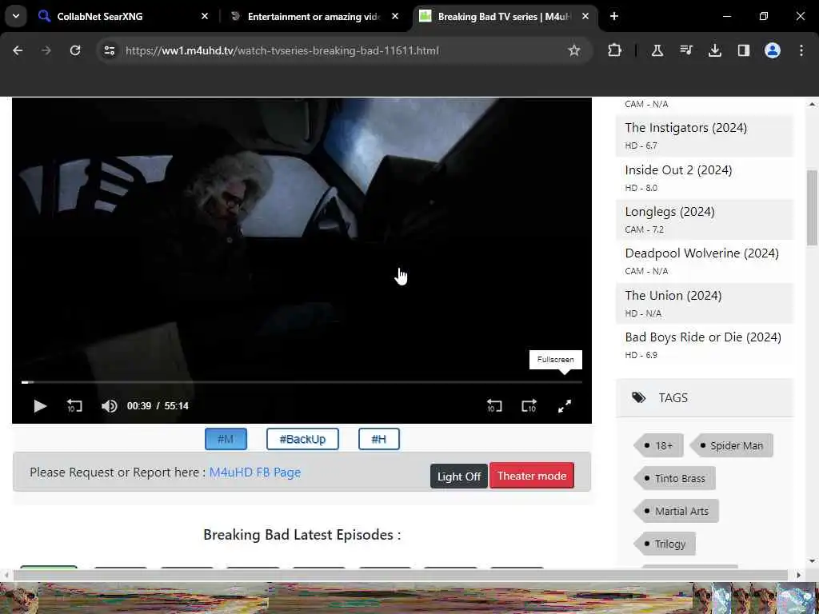
Task: Open Inside Out 2 (2024) movie
Action: pos(678,170)
